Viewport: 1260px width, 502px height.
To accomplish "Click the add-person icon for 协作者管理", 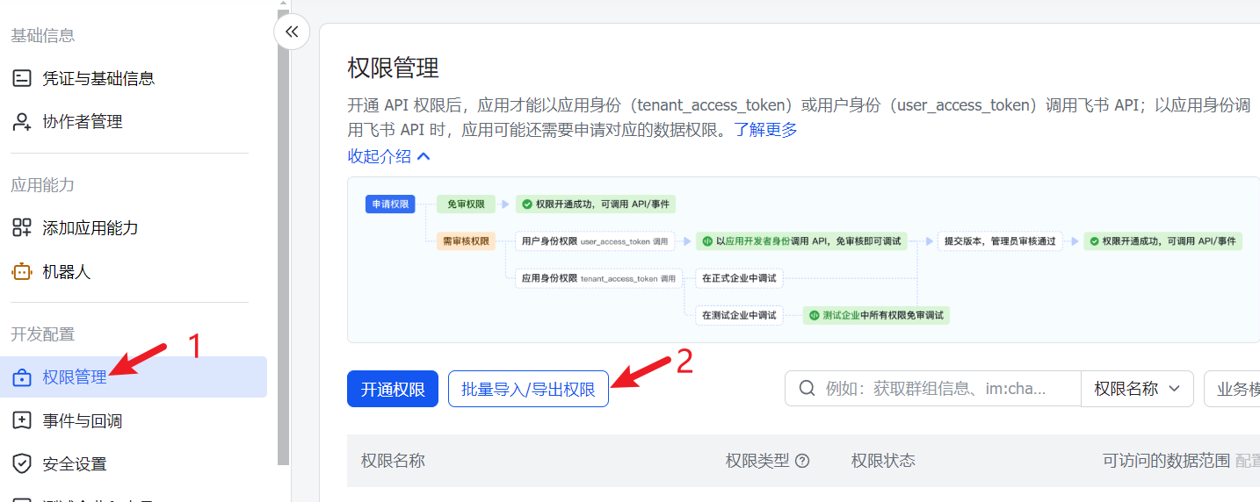I will (x=22, y=122).
